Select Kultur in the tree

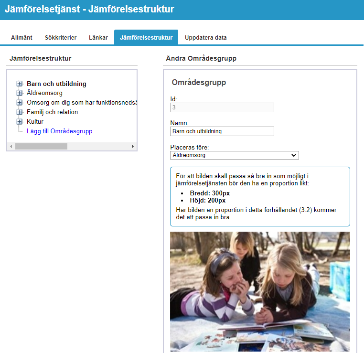pyautogui.click(x=35, y=122)
